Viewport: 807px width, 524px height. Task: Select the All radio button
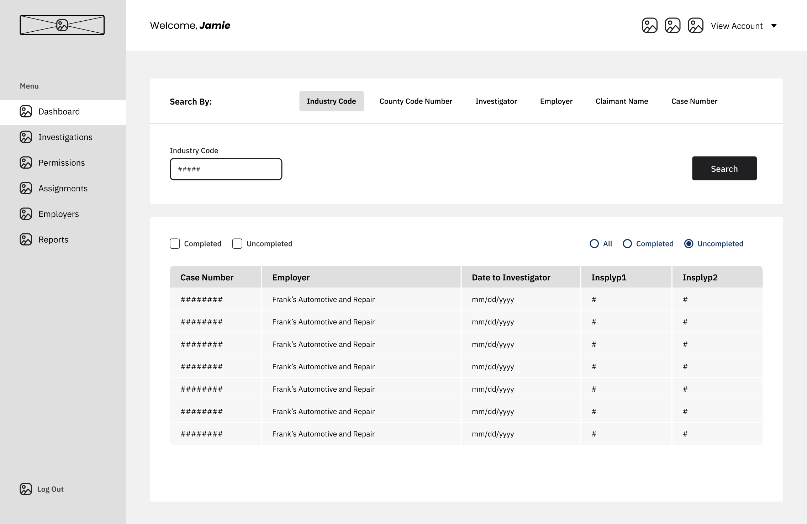pos(594,244)
